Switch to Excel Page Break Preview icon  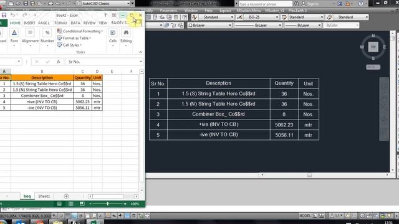[82, 203]
